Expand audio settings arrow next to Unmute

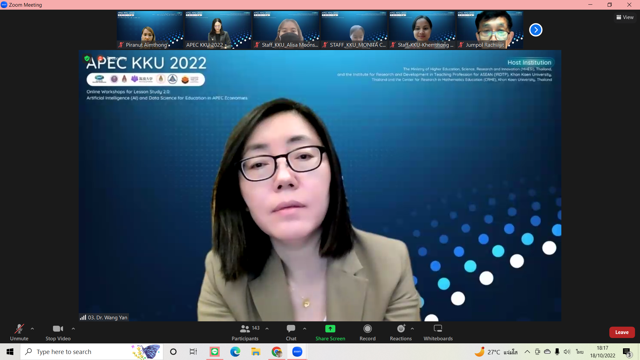coord(32,329)
